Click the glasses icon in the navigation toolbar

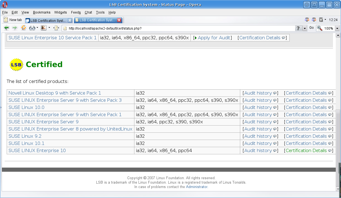click(32, 28)
